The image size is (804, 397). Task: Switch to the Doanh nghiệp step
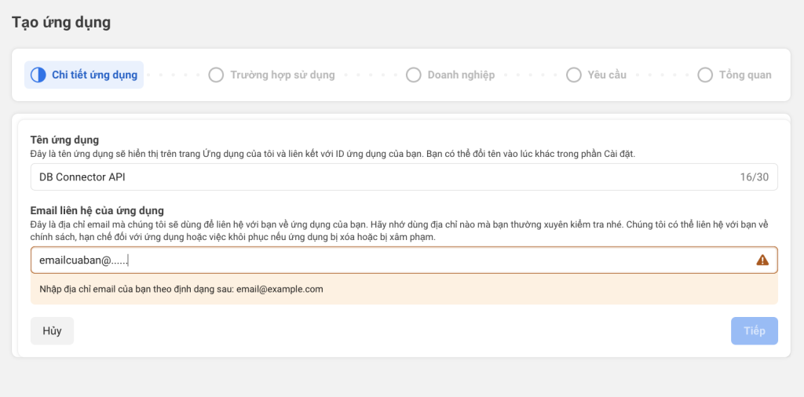coord(461,75)
